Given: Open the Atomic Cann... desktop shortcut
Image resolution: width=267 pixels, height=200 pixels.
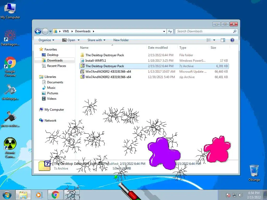Looking at the screenshot, I should click(10, 148).
